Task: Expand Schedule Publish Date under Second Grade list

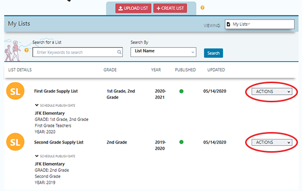Action: pos(55,156)
